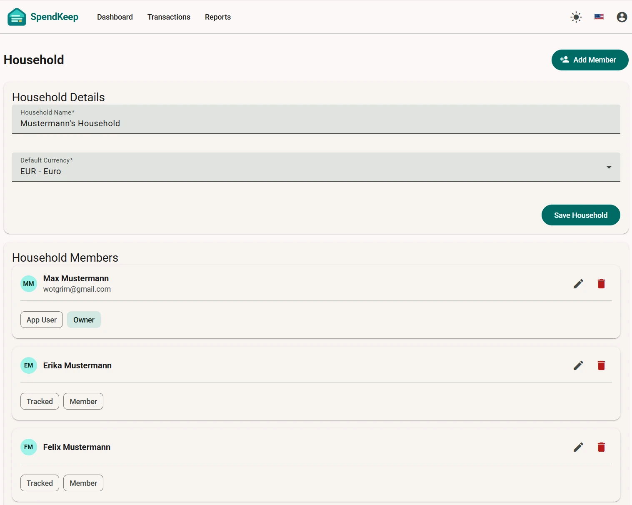632x505 pixels.
Task: Navigate to the Reports menu item
Action: click(218, 17)
